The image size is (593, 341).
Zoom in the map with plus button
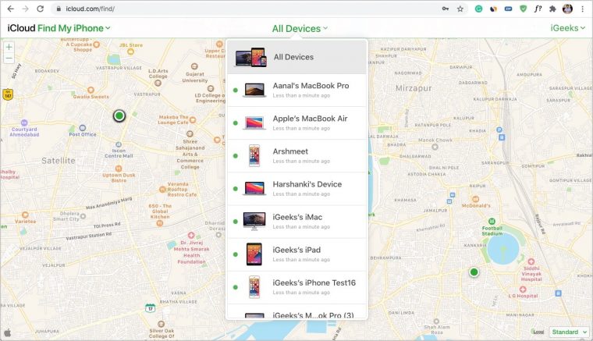[x=9, y=48]
